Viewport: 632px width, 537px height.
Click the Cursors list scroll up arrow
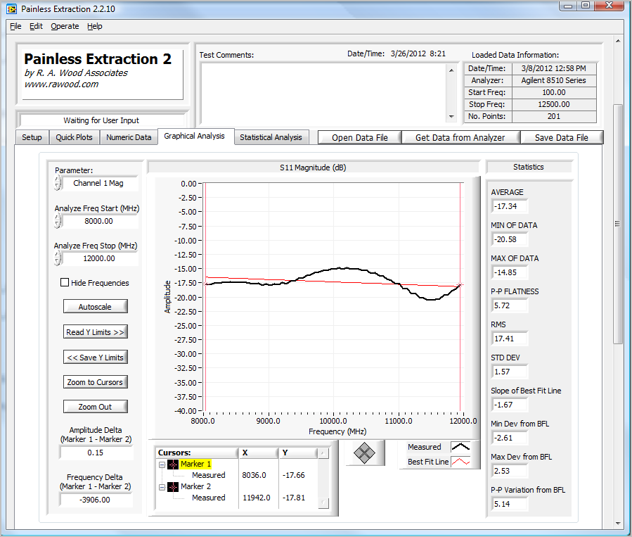(x=323, y=453)
